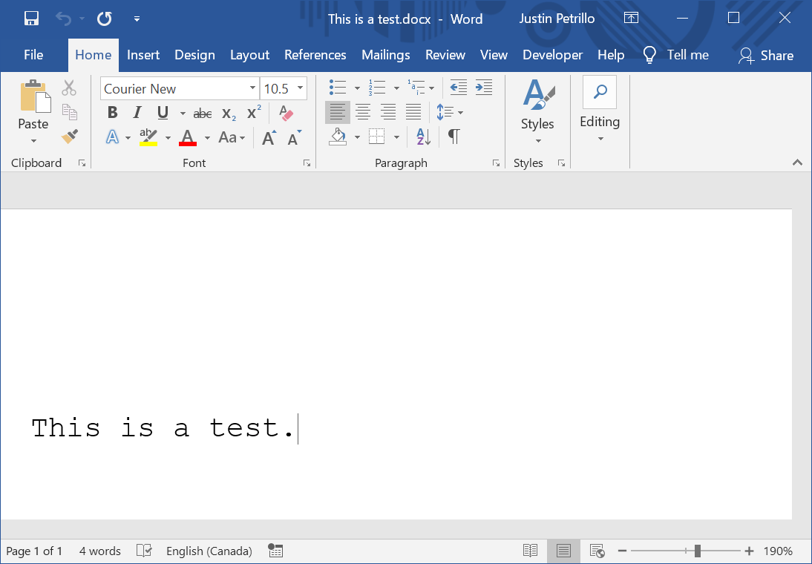Open the font size dropdown
The height and width of the screenshot is (564, 812).
[x=300, y=88]
